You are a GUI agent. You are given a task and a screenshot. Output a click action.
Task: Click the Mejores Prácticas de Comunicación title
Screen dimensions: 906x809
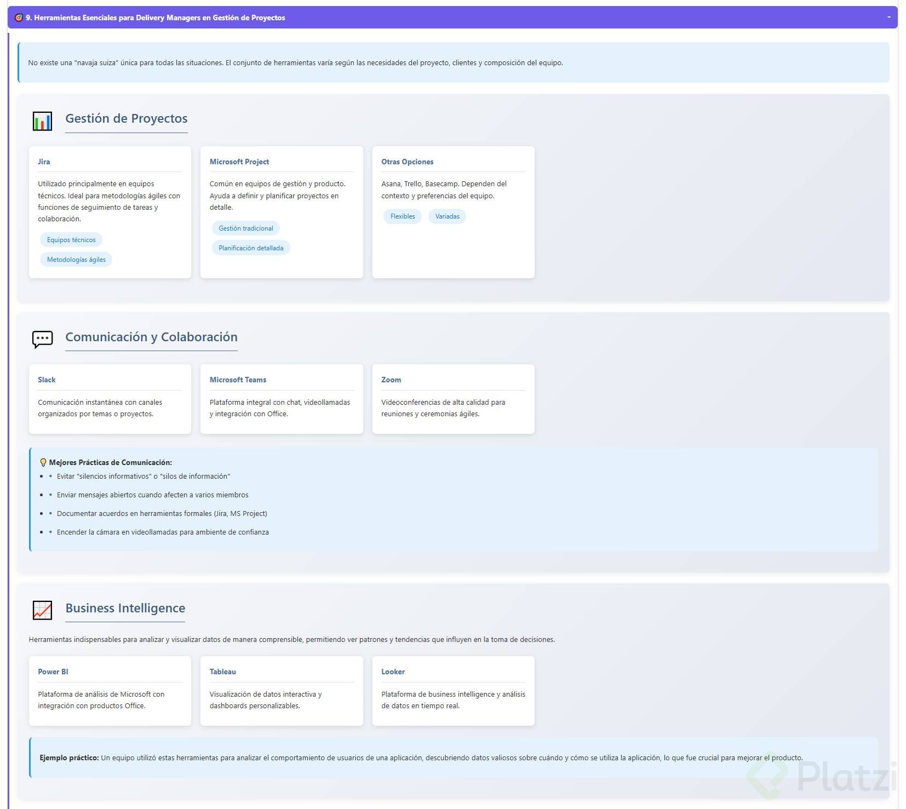coord(111,463)
